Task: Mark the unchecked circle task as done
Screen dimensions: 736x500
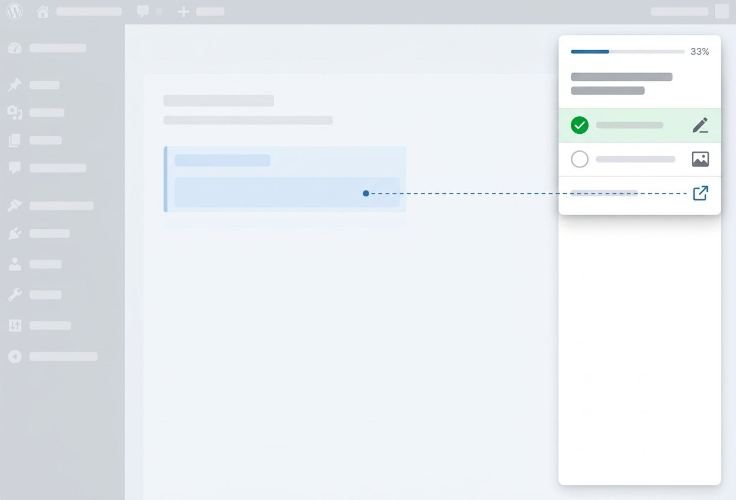Action: [580, 159]
